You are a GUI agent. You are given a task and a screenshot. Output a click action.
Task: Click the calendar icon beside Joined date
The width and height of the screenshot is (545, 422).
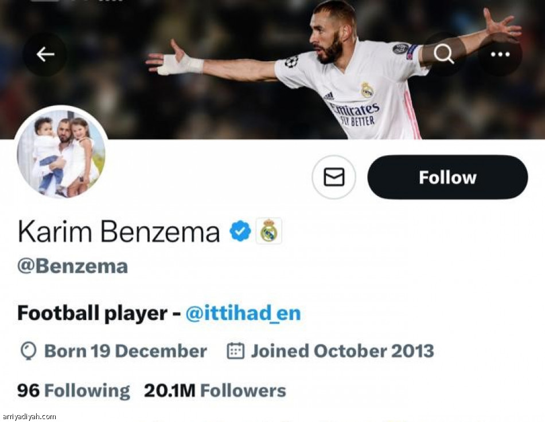pyautogui.click(x=236, y=351)
